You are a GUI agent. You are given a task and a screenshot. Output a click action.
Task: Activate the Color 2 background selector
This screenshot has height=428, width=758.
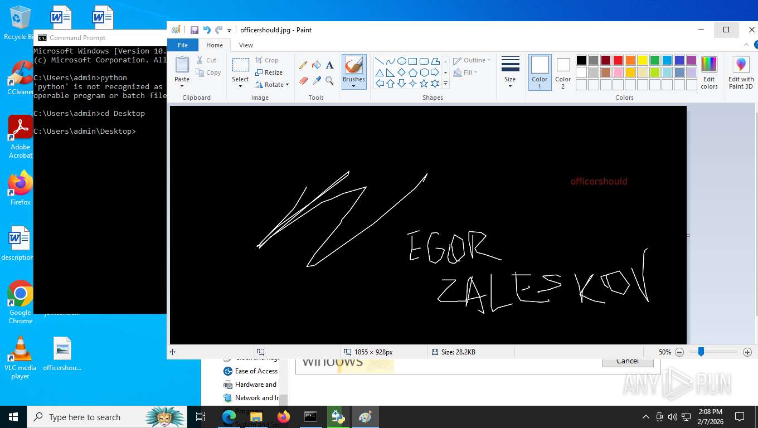pos(563,73)
